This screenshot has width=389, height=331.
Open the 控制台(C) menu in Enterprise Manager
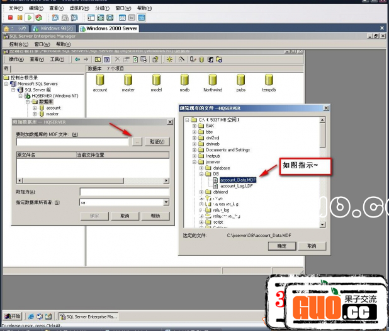19,44
